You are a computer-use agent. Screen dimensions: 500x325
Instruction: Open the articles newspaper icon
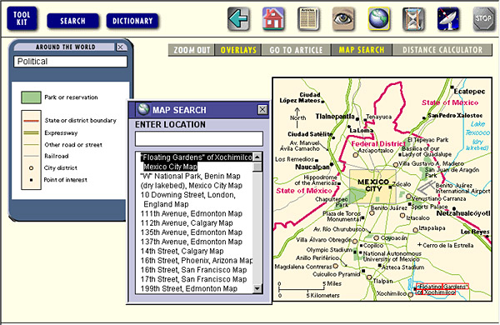308,19
